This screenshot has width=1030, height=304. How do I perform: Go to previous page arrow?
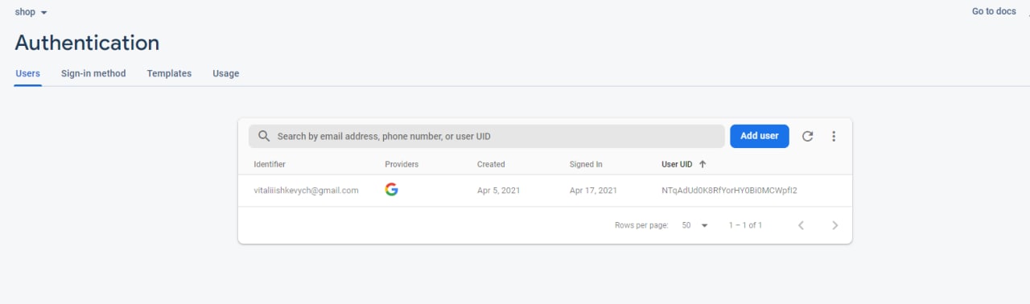click(801, 225)
